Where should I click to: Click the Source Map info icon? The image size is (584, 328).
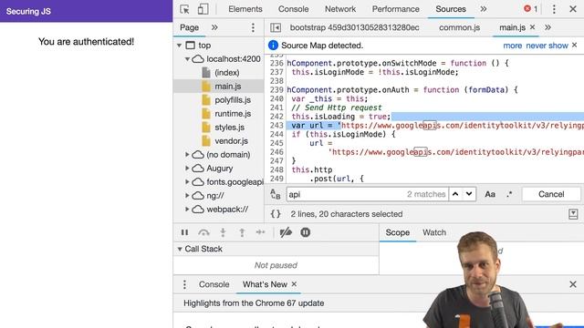point(273,46)
